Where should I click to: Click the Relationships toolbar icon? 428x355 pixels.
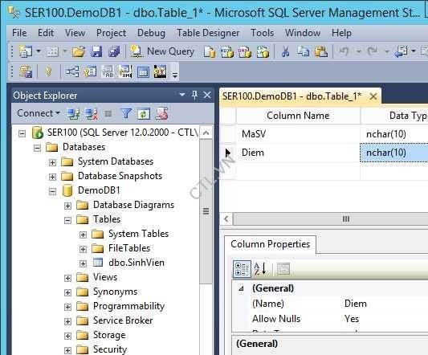(x=72, y=71)
